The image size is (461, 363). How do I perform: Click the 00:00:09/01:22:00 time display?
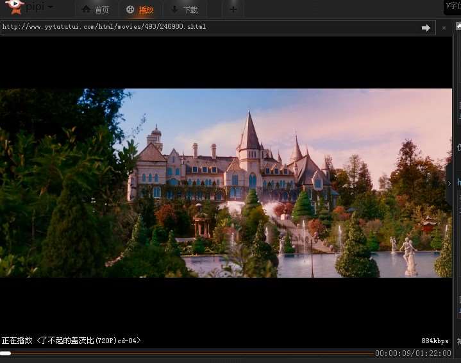413,353
